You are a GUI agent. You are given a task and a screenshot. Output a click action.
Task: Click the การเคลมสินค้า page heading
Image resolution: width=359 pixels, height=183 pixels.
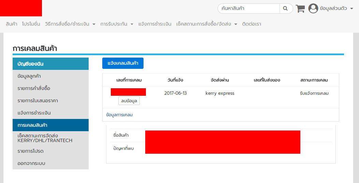tap(35, 48)
